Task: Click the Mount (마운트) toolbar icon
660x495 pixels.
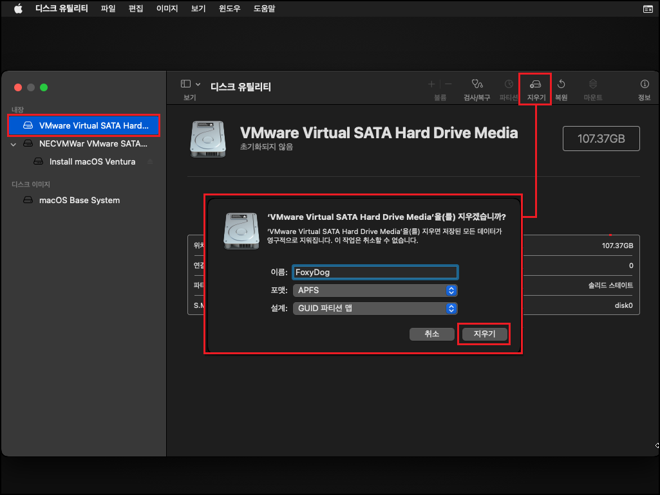Action: [592, 84]
